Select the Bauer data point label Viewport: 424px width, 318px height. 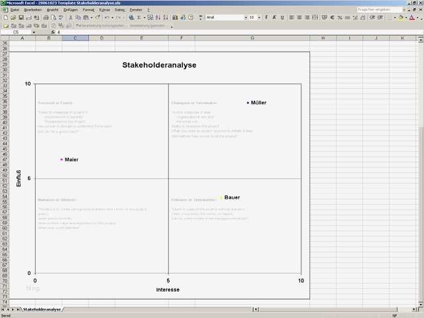232,197
